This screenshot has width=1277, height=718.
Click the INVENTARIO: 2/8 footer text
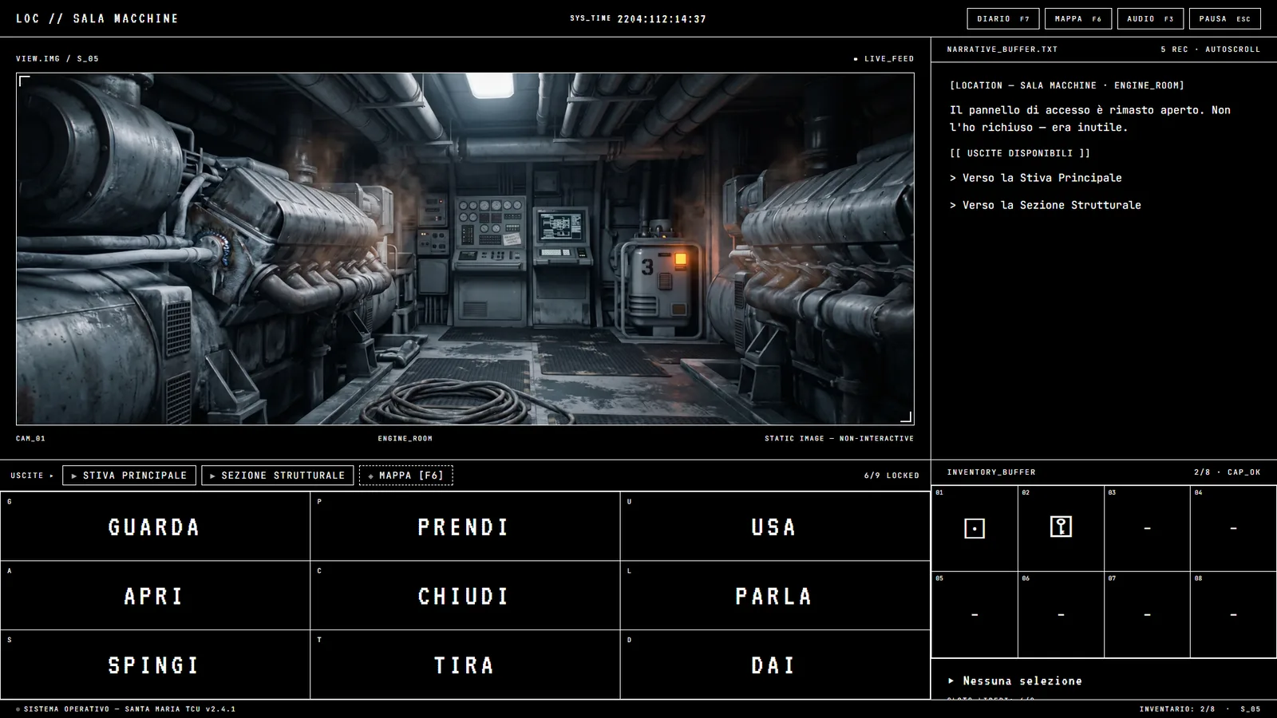pyautogui.click(x=1177, y=709)
